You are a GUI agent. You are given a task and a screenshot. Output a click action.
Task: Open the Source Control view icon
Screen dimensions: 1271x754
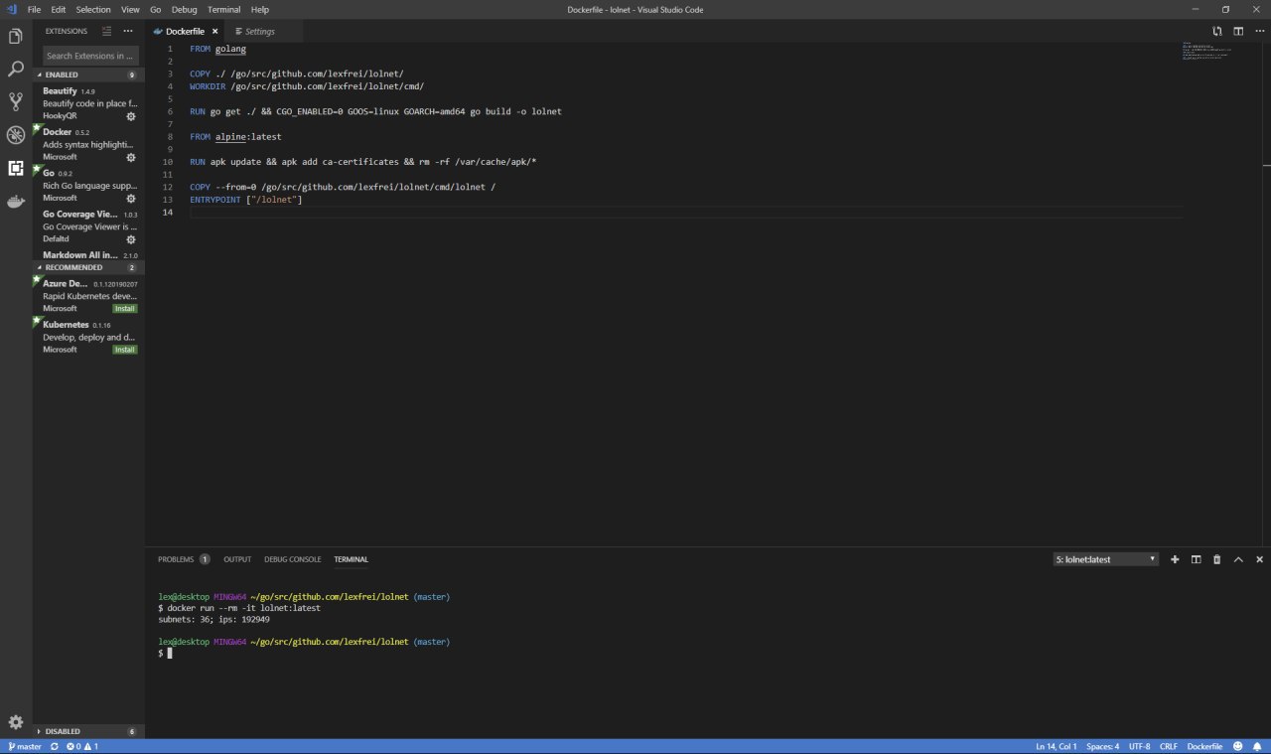pos(15,101)
